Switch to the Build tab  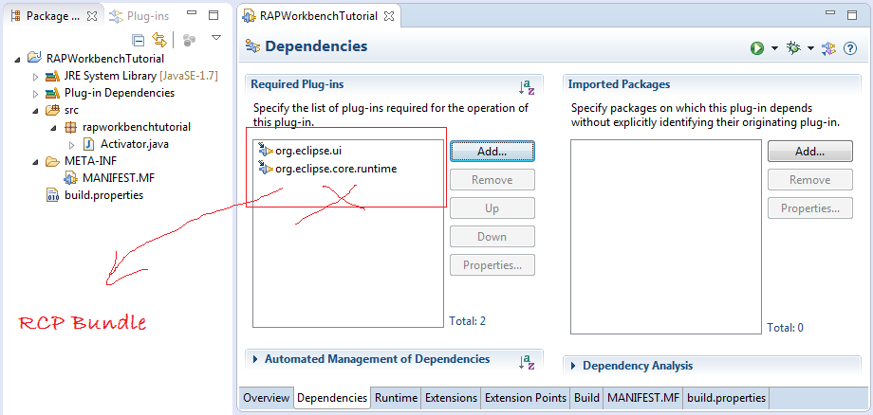[586, 398]
